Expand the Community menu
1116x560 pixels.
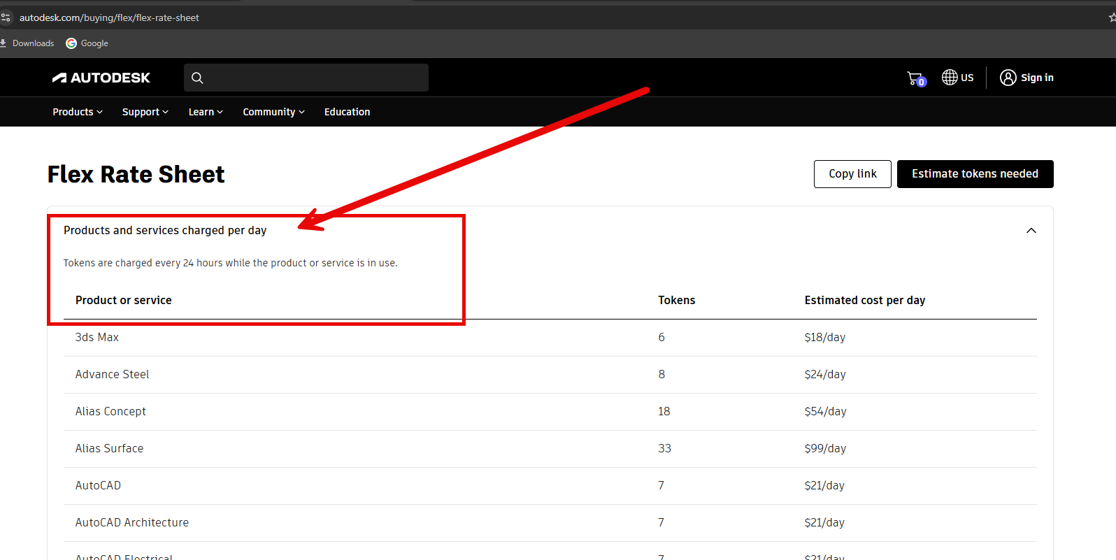pyautogui.click(x=273, y=112)
